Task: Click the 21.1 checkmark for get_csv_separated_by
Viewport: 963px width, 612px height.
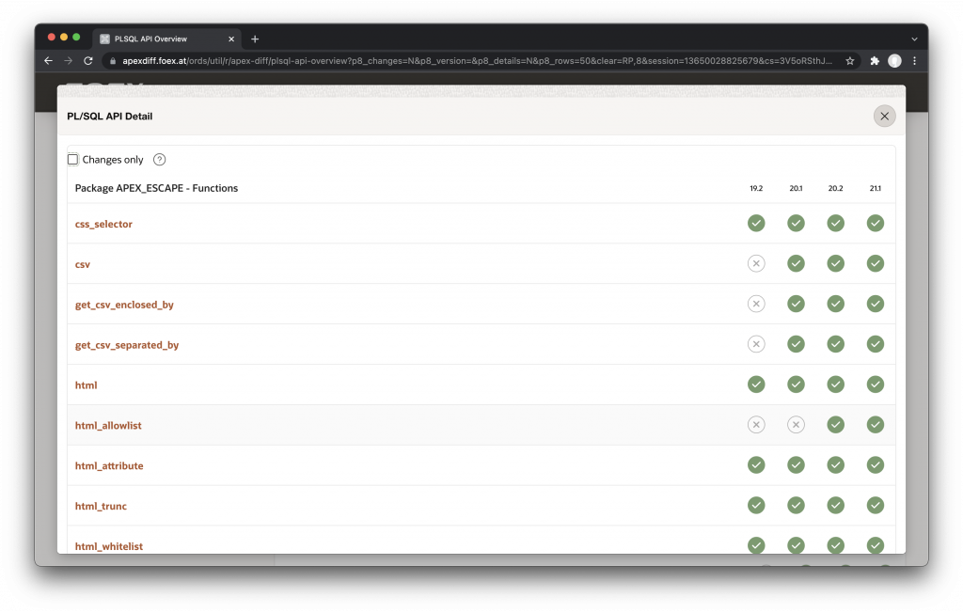Action: (x=876, y=344)
